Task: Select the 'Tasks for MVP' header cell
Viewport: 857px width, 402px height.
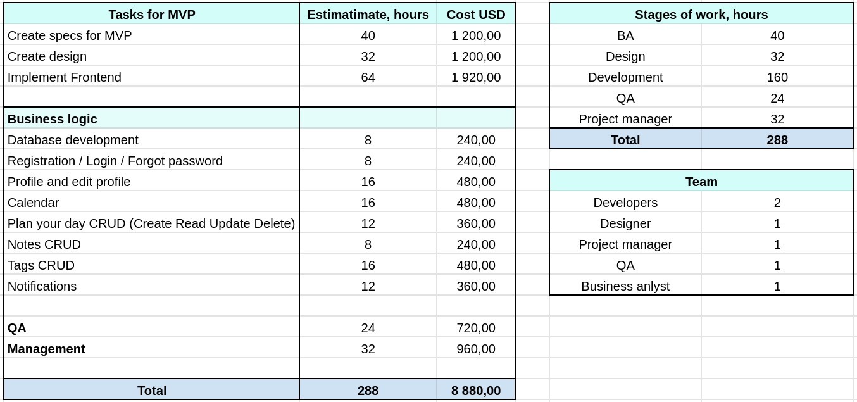Action: (152, 14)
